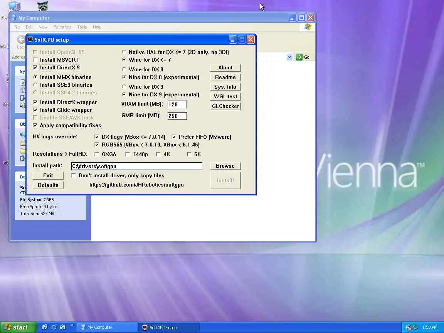Minimize the SoftGPU setup window

coord(233,40)
